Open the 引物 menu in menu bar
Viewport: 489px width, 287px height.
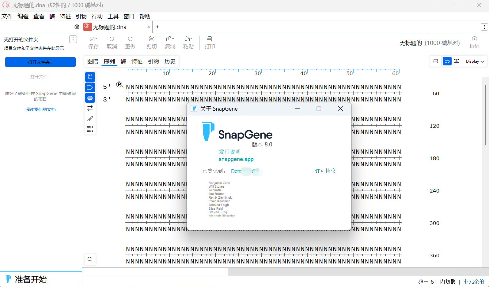[81, 16]
